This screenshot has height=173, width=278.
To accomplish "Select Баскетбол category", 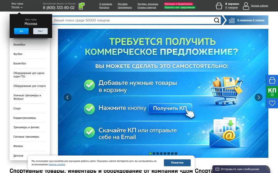I will point(20,63).
